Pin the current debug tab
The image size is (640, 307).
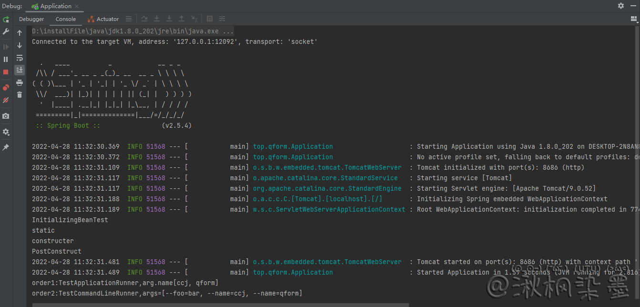click(6, 148)
